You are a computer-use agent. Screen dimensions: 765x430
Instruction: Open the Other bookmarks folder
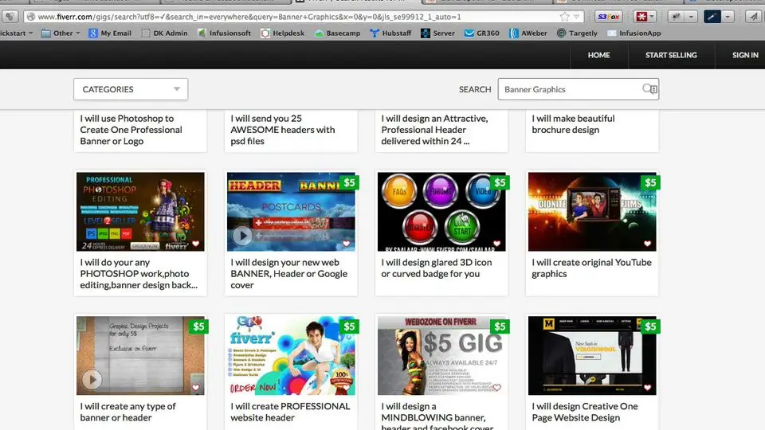[61, 33]
